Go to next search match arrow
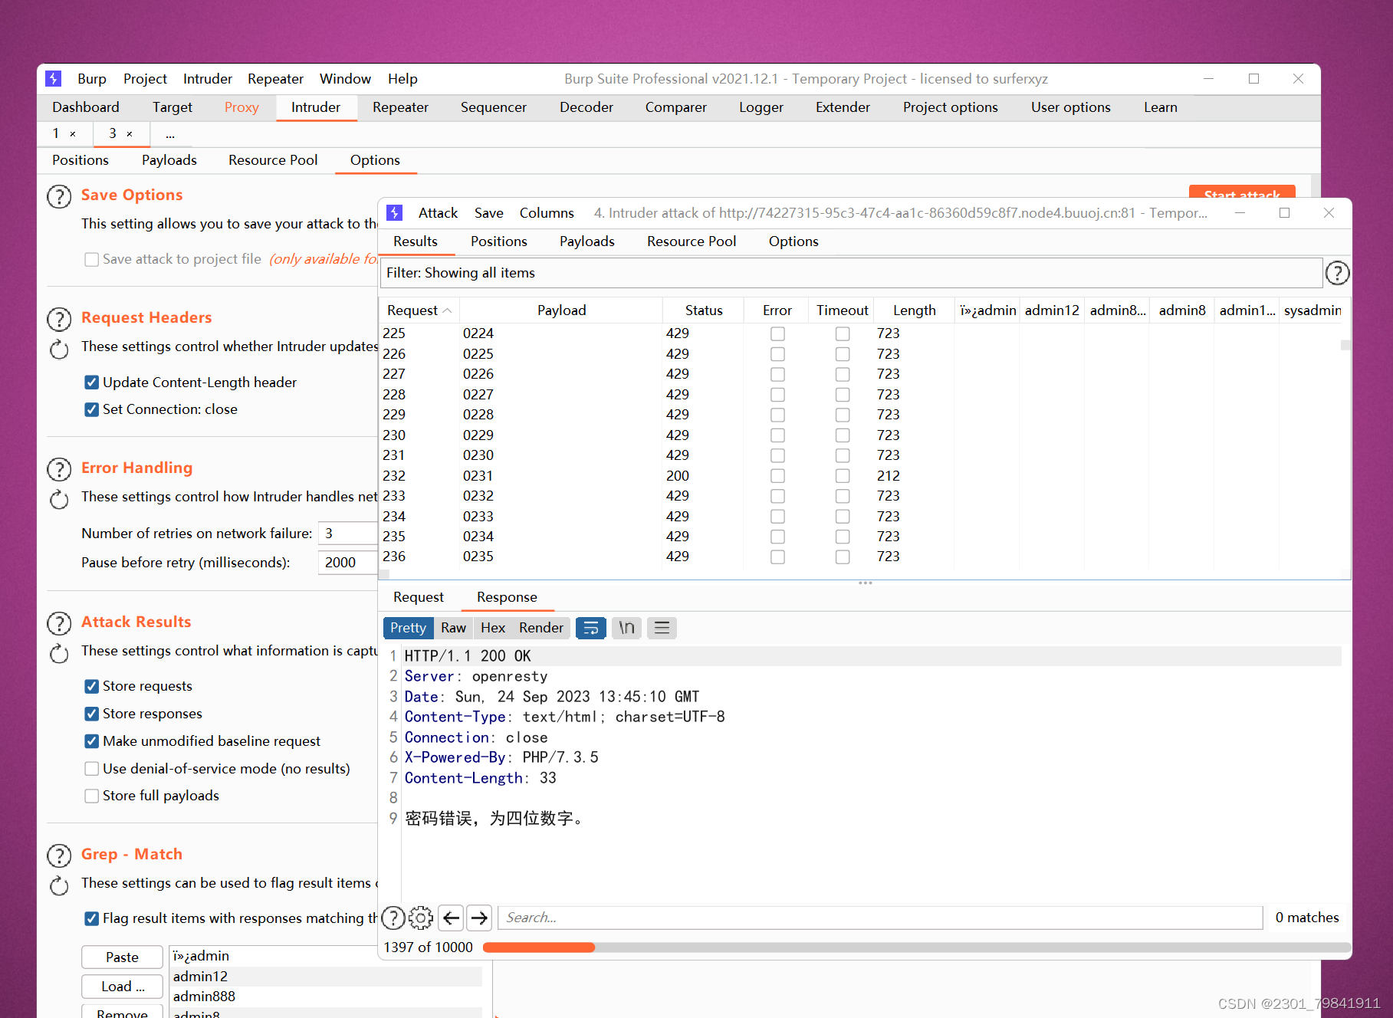 click(x=478, y=918)
